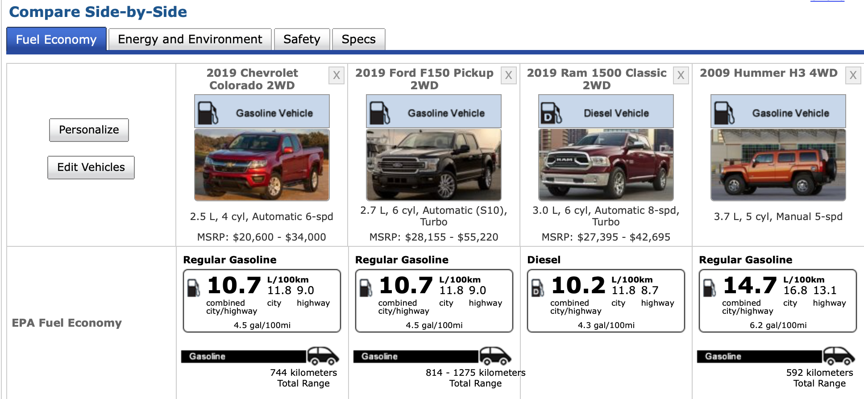
Task: Click the 2019 Ram 1500 Classic 2WD title
Action: (597, 79)
